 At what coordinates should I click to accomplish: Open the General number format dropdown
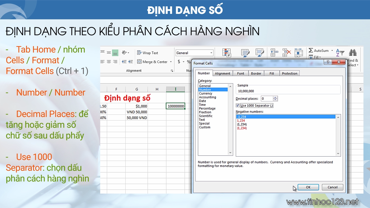pyautogui.click(x=211, y=53)
